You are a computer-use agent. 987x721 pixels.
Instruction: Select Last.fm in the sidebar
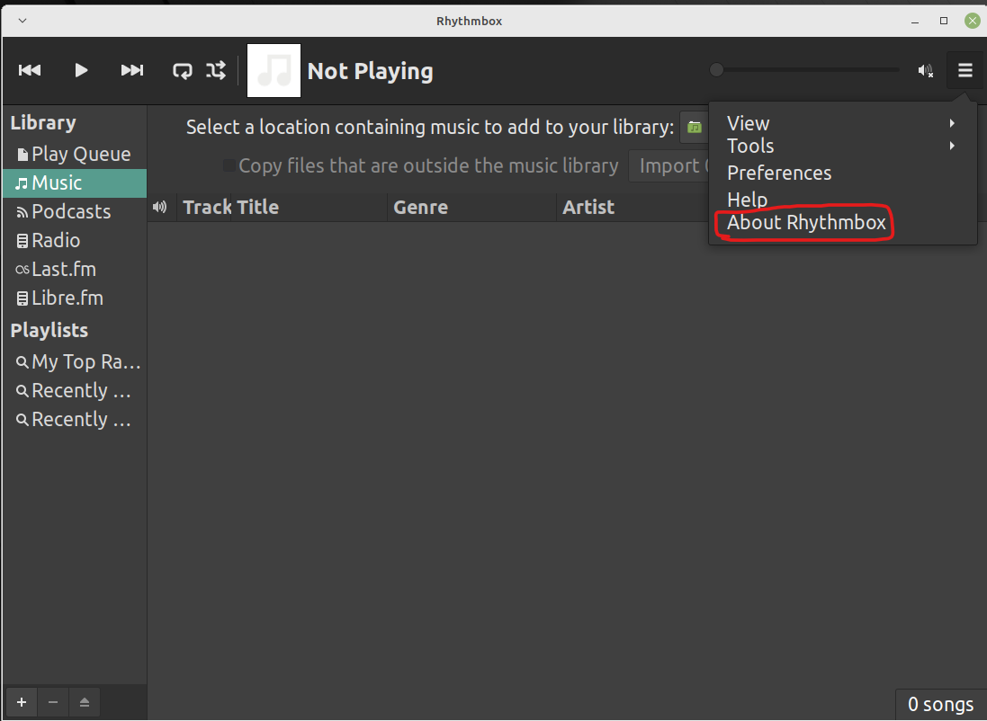pyautogui.click(x=75, y=270)
